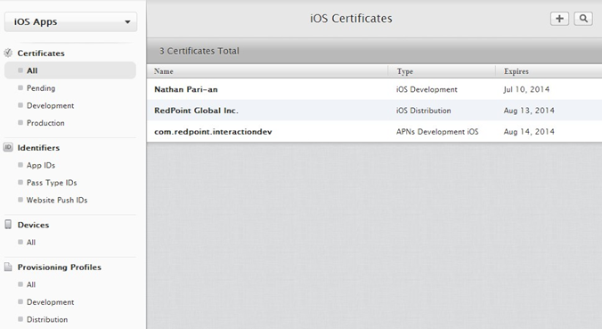Sort by the Name column header
Viewport: 602px width, 329px height.
164,71
